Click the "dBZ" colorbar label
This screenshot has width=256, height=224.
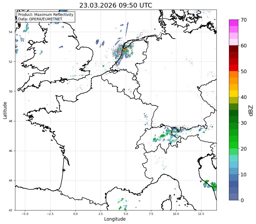[x=251, y=111]
